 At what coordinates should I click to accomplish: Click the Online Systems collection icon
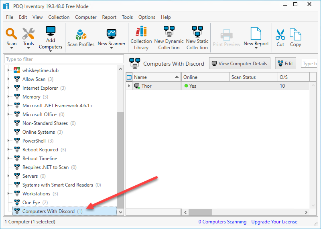(x=17, y=132)
